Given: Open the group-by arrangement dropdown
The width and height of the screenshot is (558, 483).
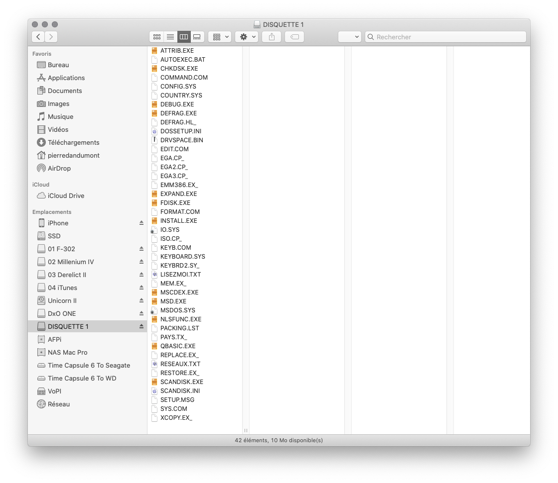Looking at the screenshot, I should [x=220, y=37].
